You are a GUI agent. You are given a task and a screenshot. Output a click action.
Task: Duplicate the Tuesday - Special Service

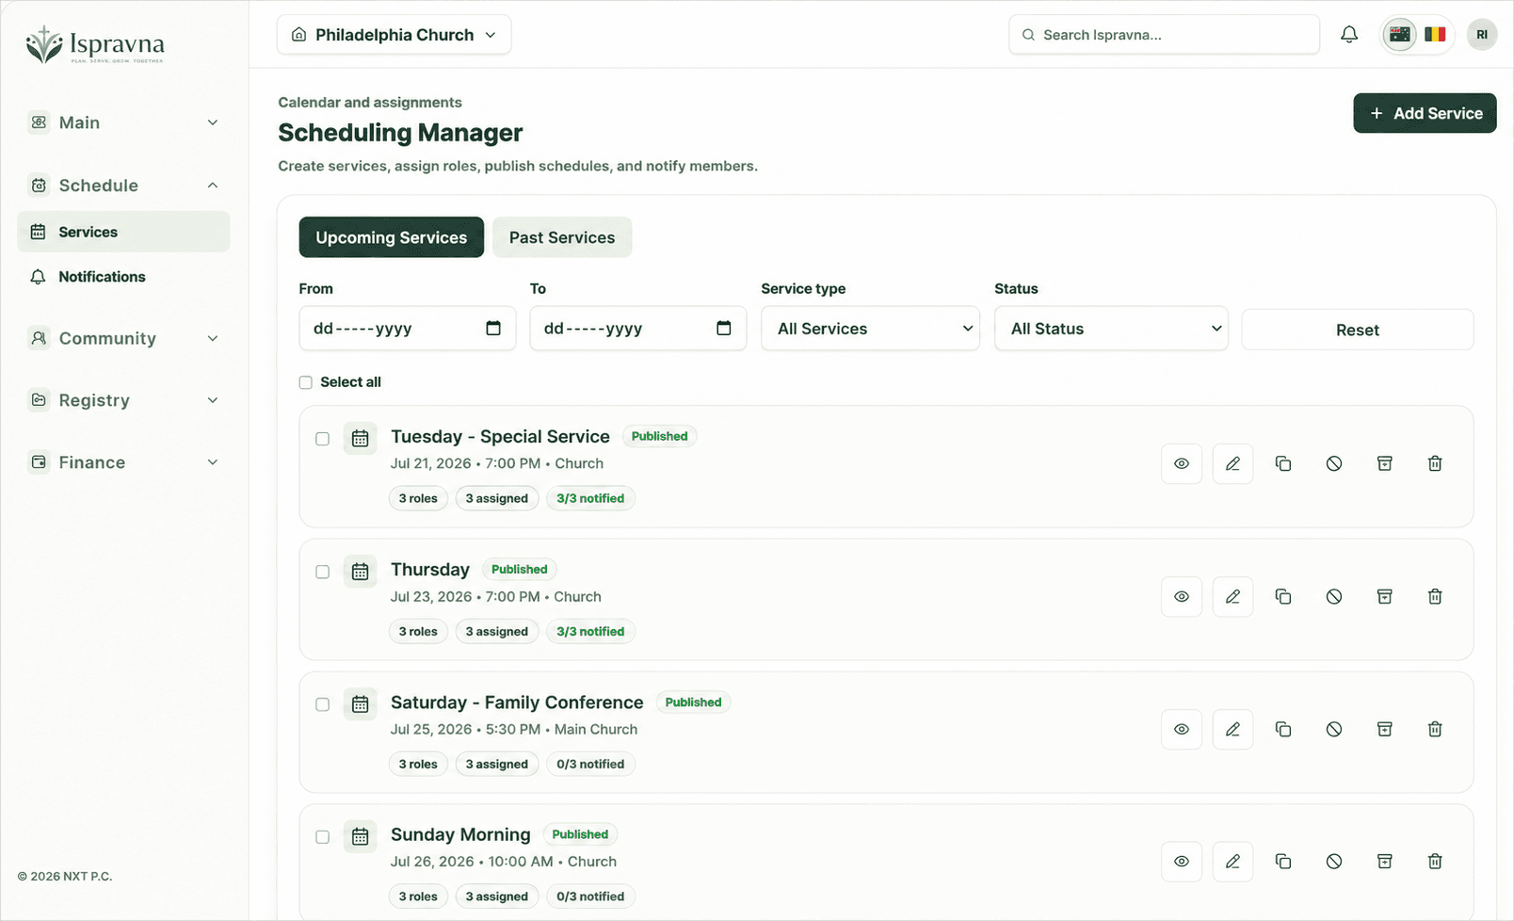[1283, 463]
